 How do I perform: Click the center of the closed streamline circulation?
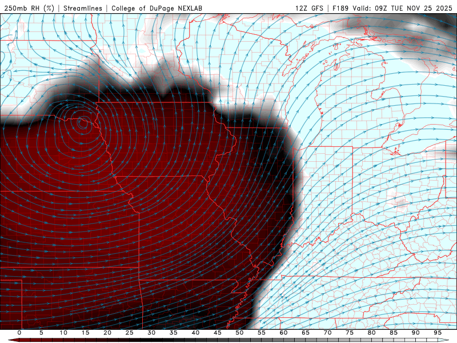[x=82, y=123]
